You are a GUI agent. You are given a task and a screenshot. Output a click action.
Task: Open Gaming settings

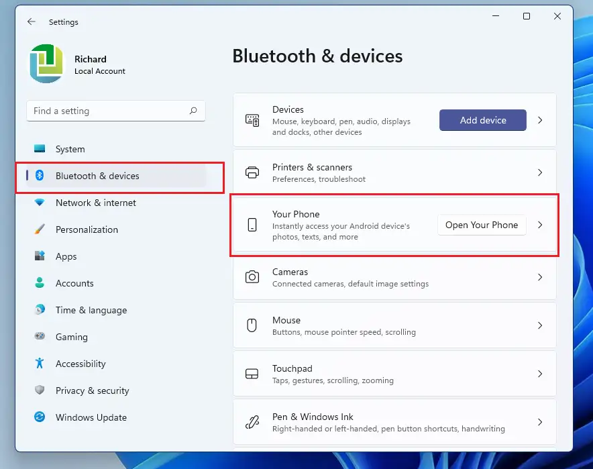point(116,337)
